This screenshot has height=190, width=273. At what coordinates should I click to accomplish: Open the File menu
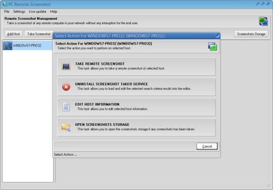tap(7, 12)
